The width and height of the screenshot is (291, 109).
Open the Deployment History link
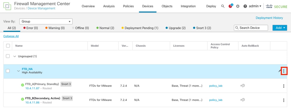coord(269,18)
